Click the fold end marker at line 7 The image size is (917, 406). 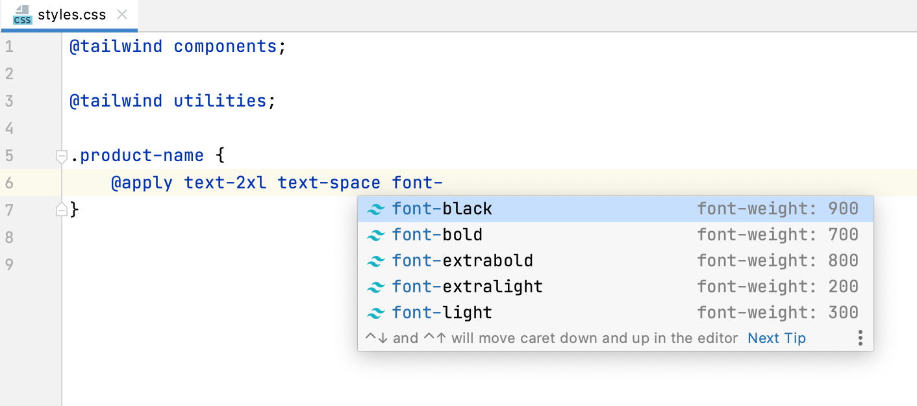pyautogui.click(x=62, y=209)
